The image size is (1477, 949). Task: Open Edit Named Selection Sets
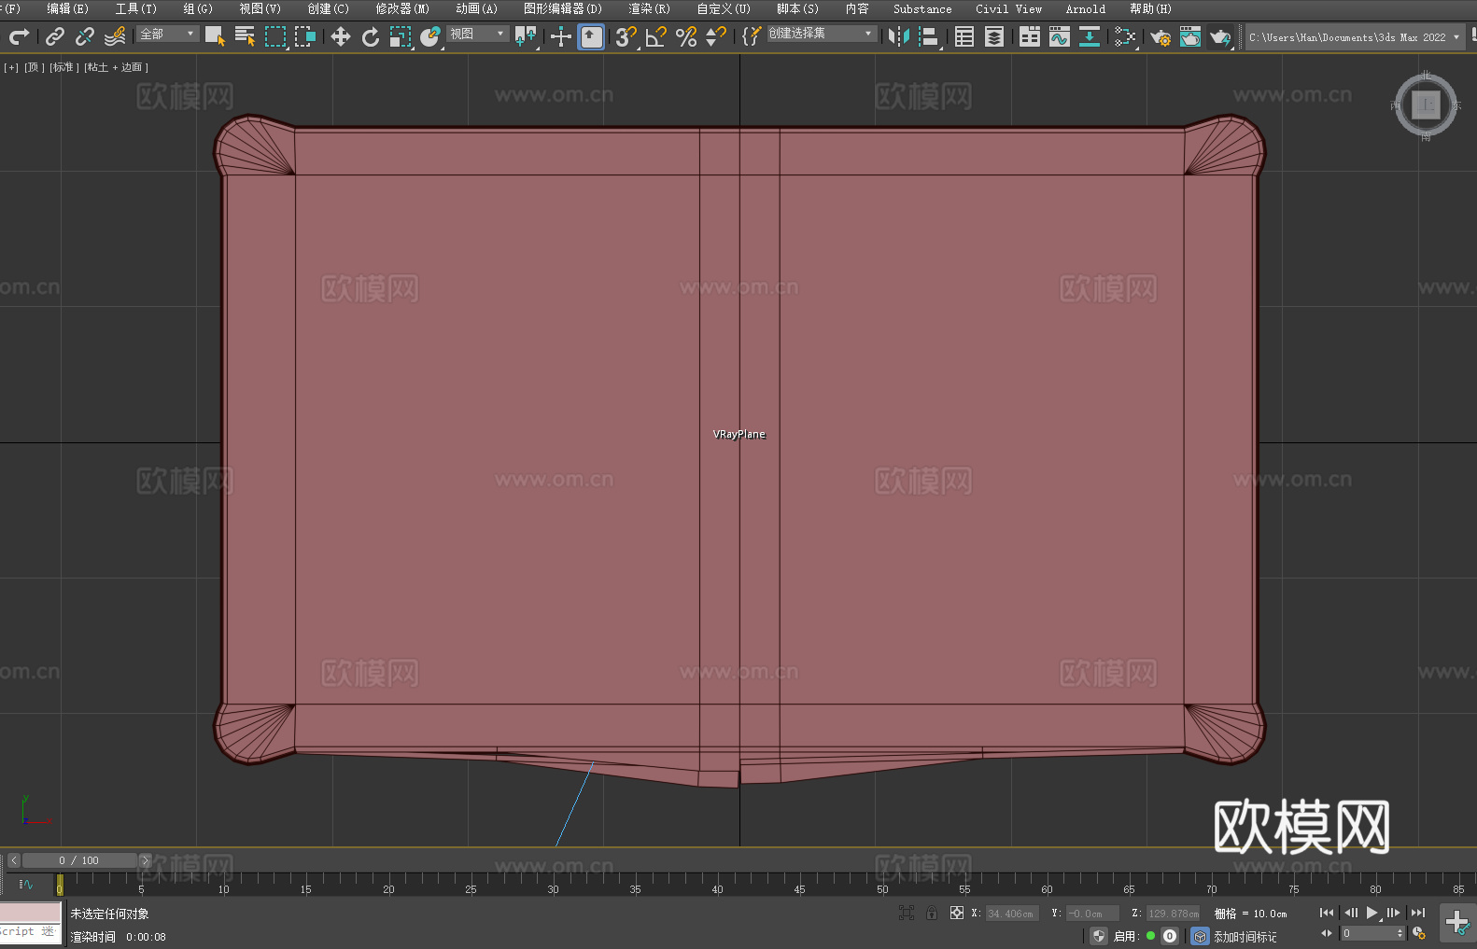tap(752, 36)
